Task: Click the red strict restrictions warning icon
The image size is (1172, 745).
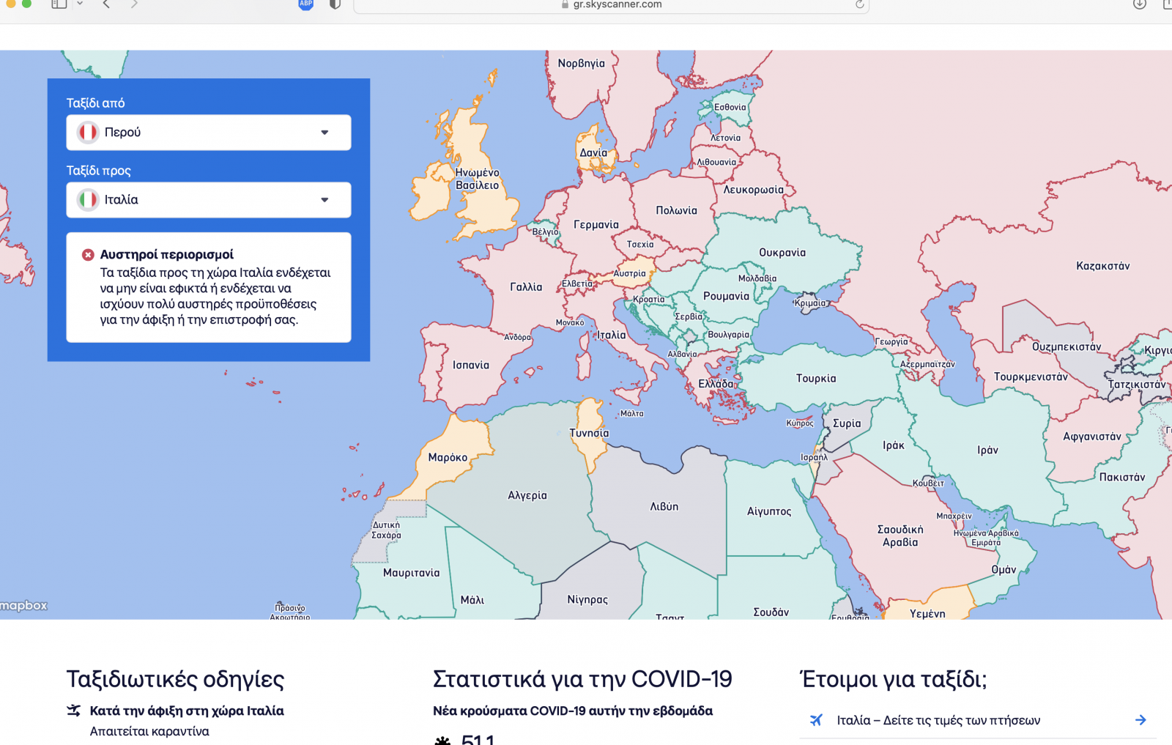Action: 88,255
